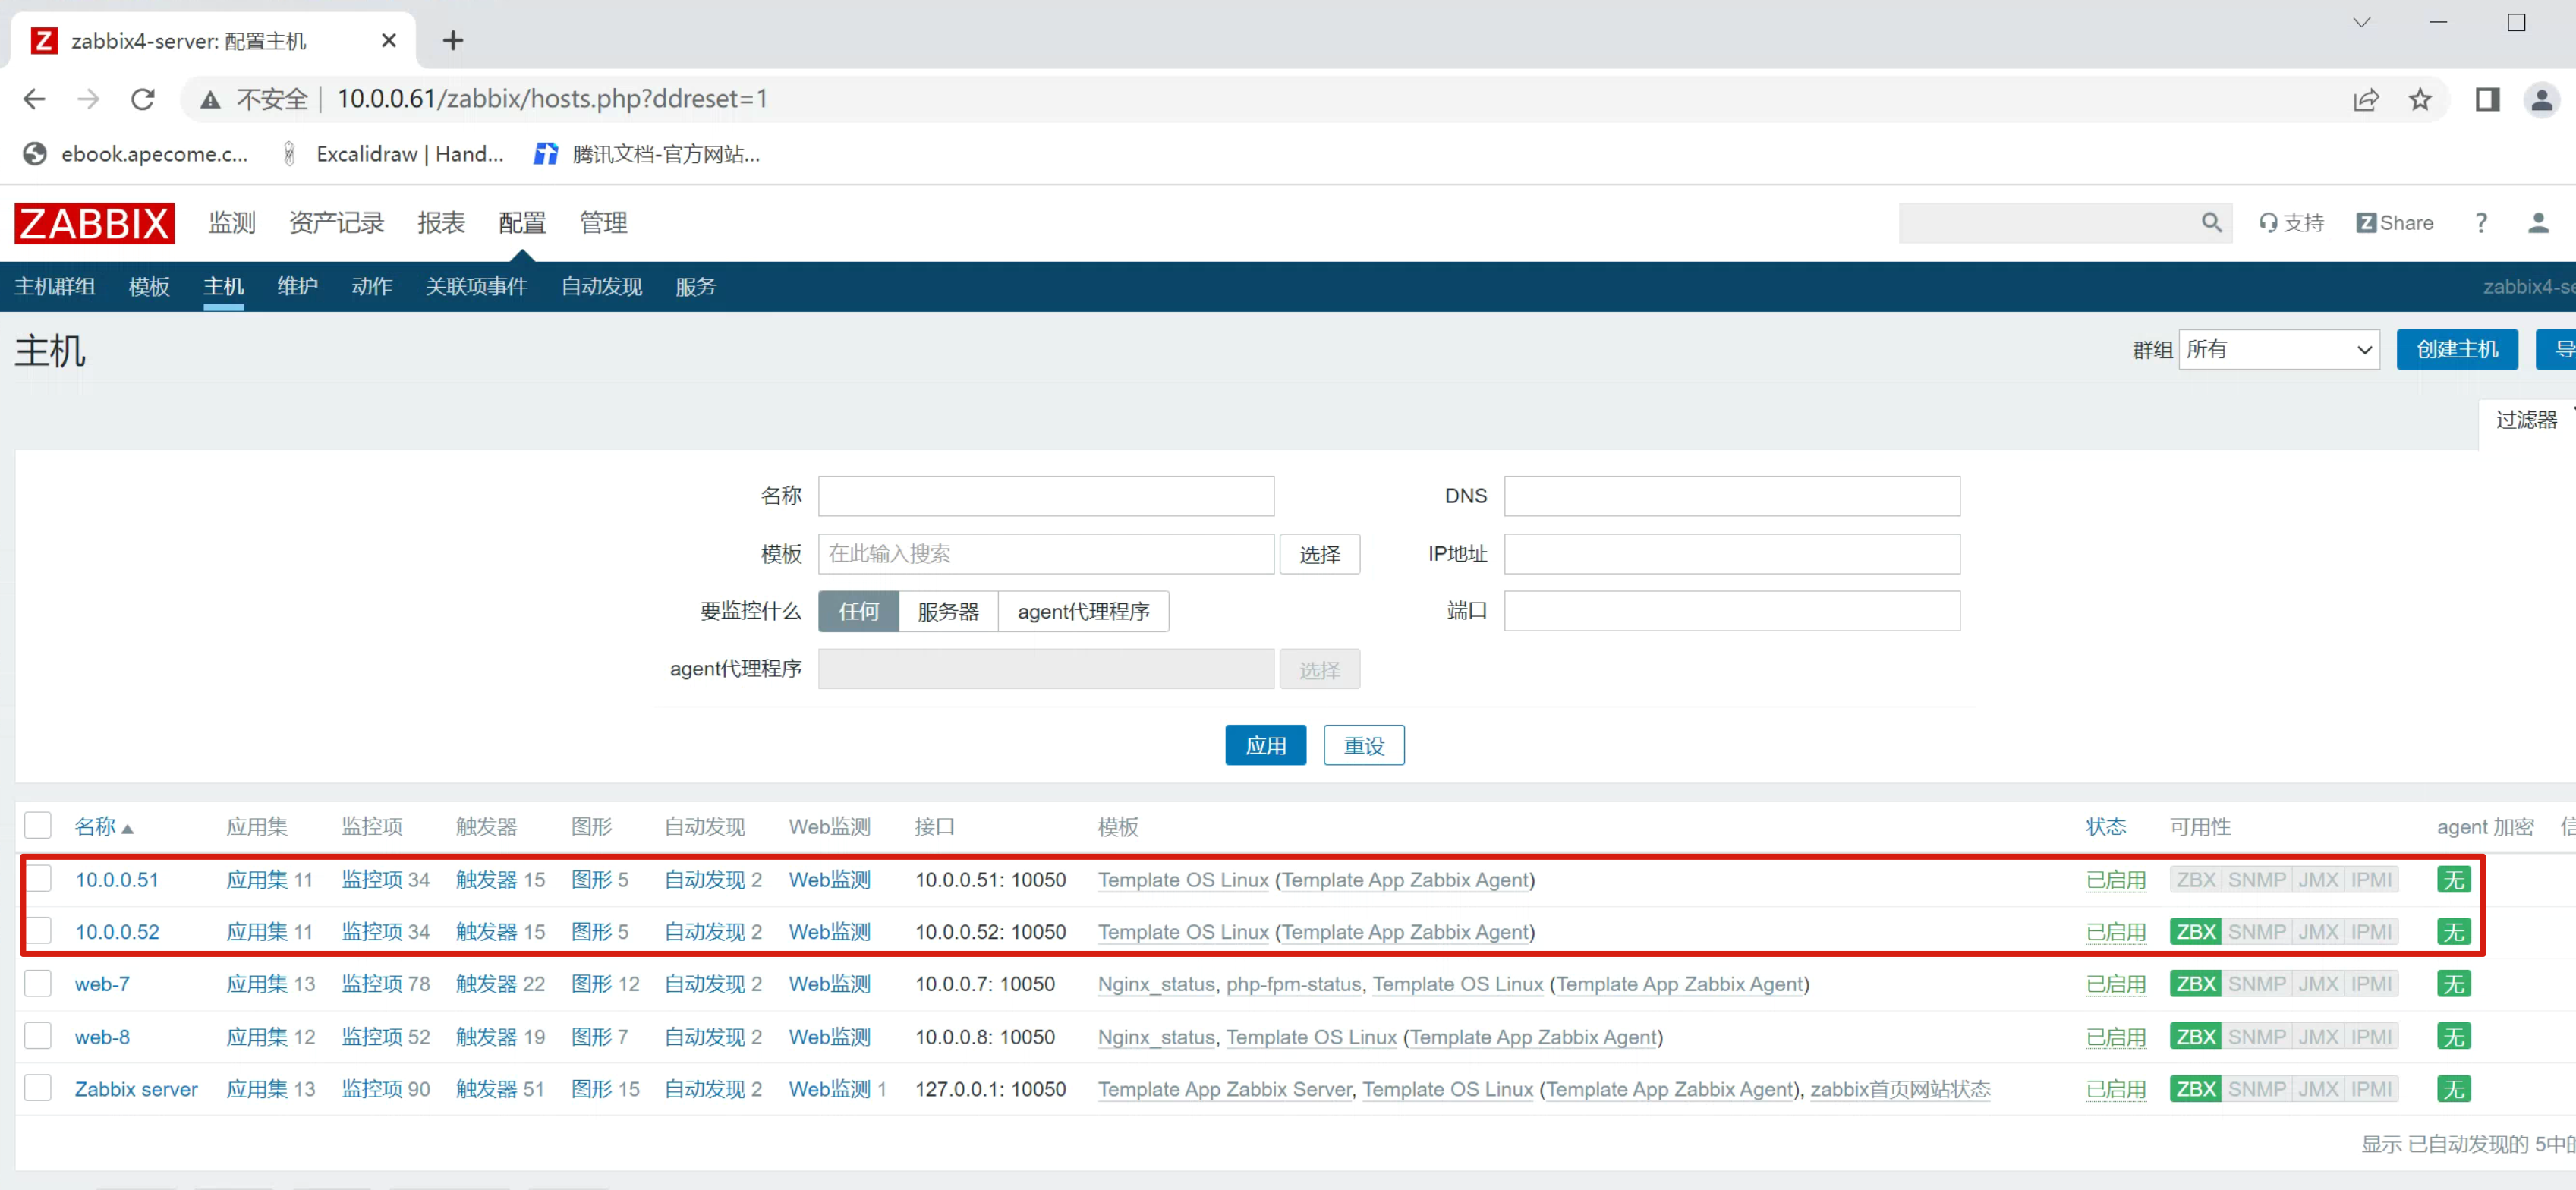Open the 模板 submenu tab

tap(149, 287)
